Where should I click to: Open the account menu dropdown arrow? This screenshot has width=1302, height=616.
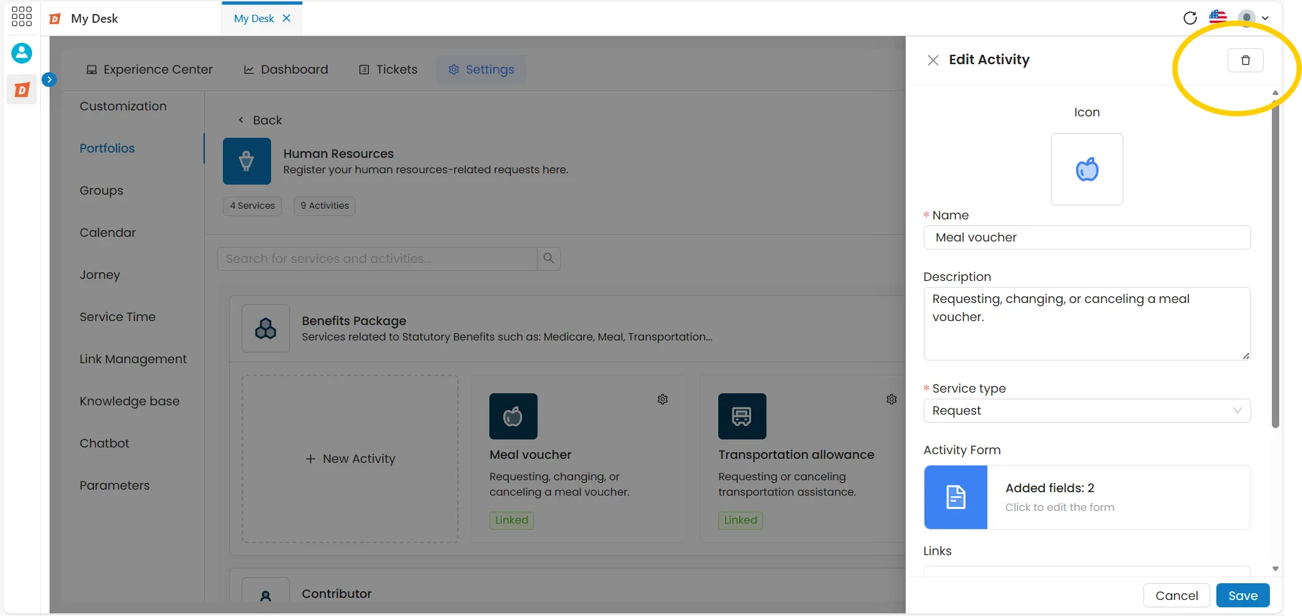tap(1265, 18)
